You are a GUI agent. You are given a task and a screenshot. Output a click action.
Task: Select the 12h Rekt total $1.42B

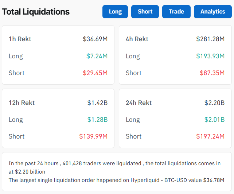tap(97, 102)
